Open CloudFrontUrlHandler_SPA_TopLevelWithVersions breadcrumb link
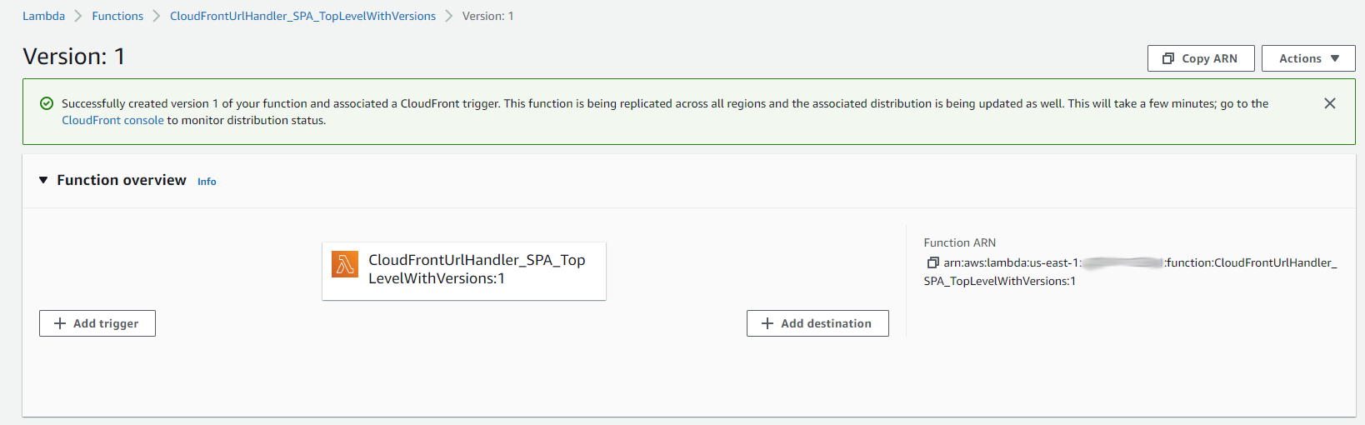Viewport: 1365px width, 425px height. 302,16
